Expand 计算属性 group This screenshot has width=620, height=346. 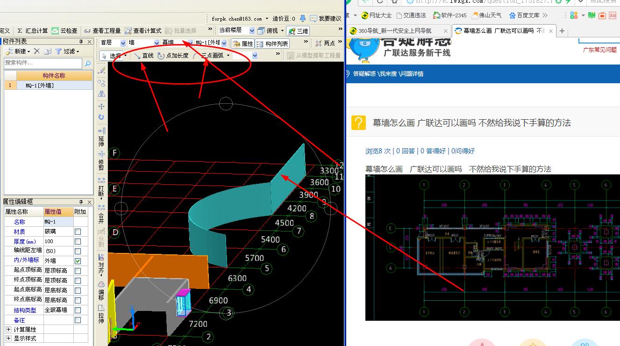click(x=8, y=330)
